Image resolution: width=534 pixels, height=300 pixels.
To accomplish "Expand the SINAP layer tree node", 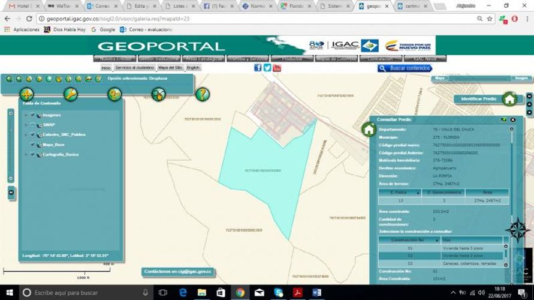I will (26, 125).
